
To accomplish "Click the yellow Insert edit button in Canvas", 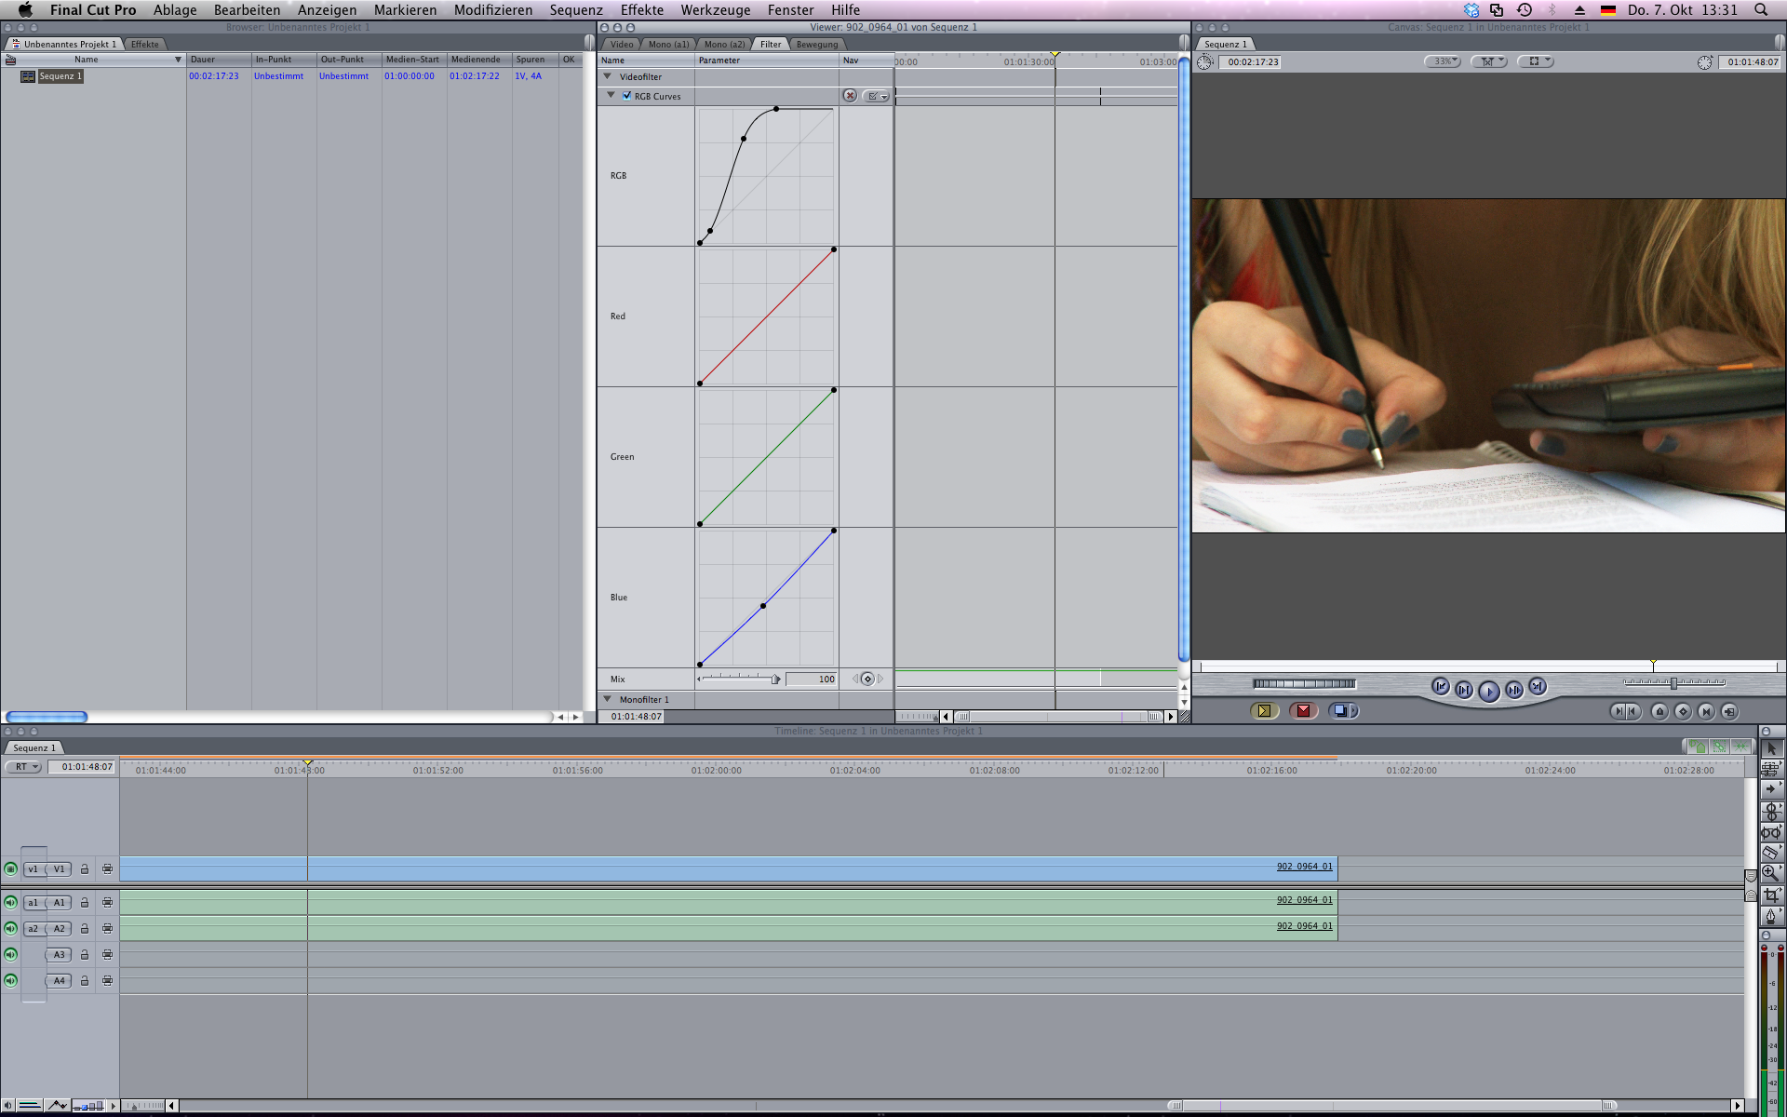I will pos(1264,711).
